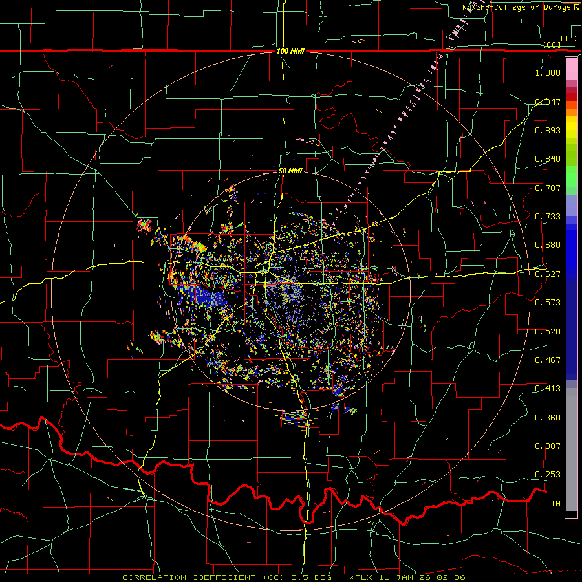Viewport: 582px width, 582px height.
Task: Pick the pink segment atop the color bar
Action: (571, 69)
